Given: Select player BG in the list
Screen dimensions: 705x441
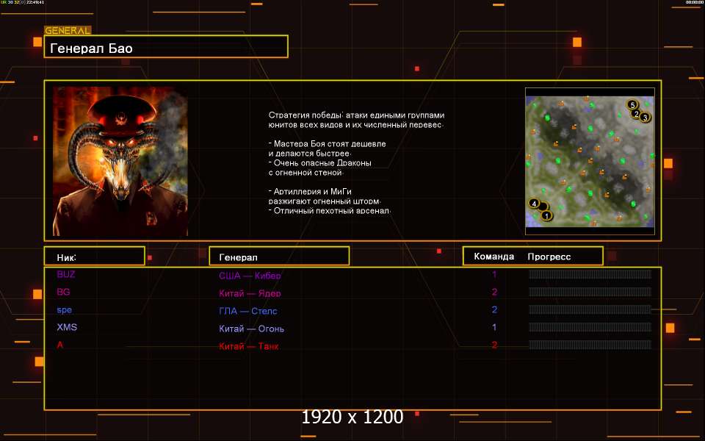Looking at the screenshot, I should 63,292.
